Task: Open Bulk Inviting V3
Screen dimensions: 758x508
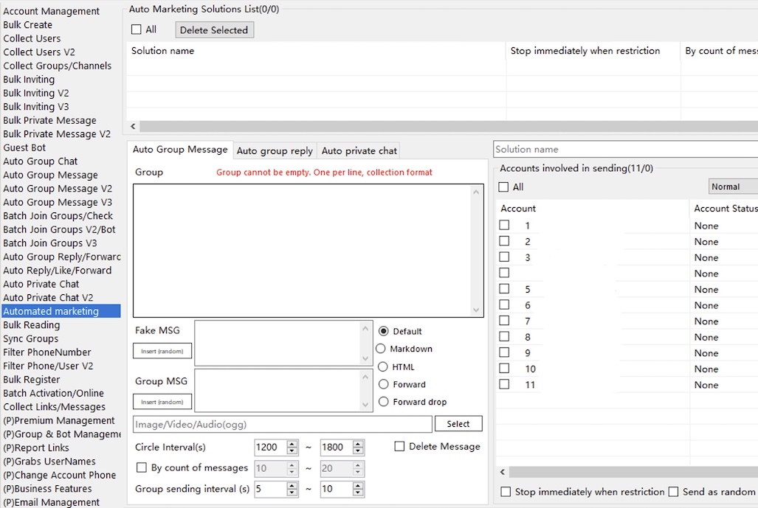Action: click(x=35, y=107)
